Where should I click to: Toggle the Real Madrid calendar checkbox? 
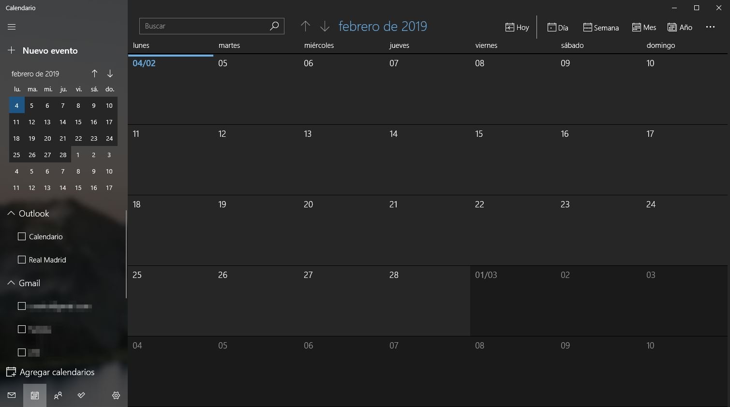point(22,260)
